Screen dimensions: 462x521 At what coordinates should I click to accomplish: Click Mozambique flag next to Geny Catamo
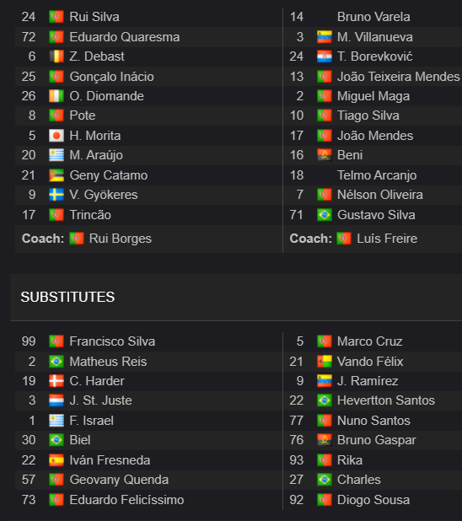(x=56, y=175)
